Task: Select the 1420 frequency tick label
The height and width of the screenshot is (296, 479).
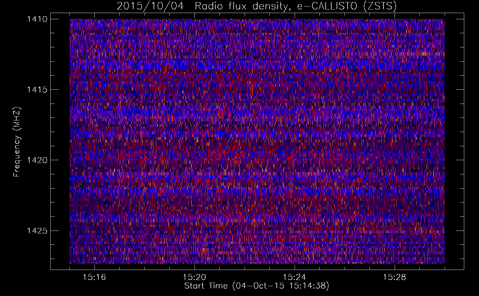Action: [37, 160]
